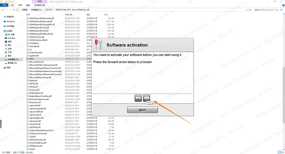The height and width of the screenshot is (154, 285).
Task: Sort by the 修改日期 column header
Action: point(68,15)
